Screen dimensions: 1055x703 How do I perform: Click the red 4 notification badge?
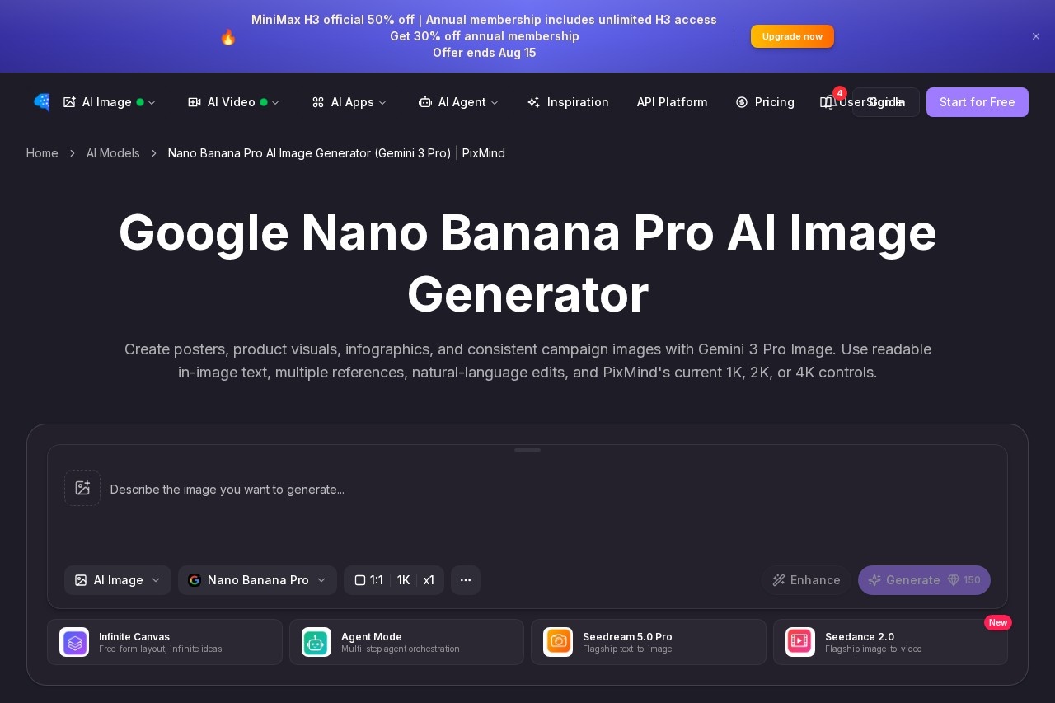[840, 93]
